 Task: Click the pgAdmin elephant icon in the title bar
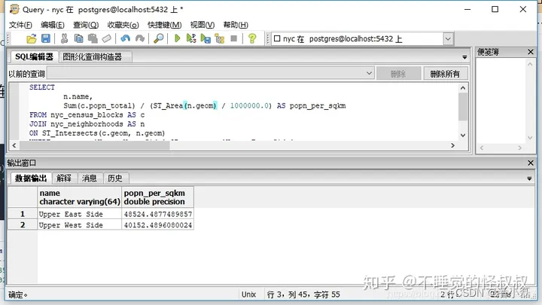tap(14, 9)
